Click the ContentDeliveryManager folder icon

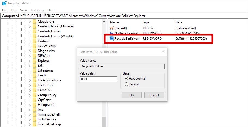[x=35, y=26]
